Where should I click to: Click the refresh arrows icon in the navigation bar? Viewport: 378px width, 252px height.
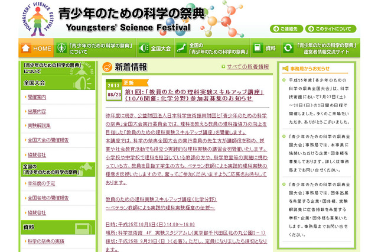pos(288,48)
